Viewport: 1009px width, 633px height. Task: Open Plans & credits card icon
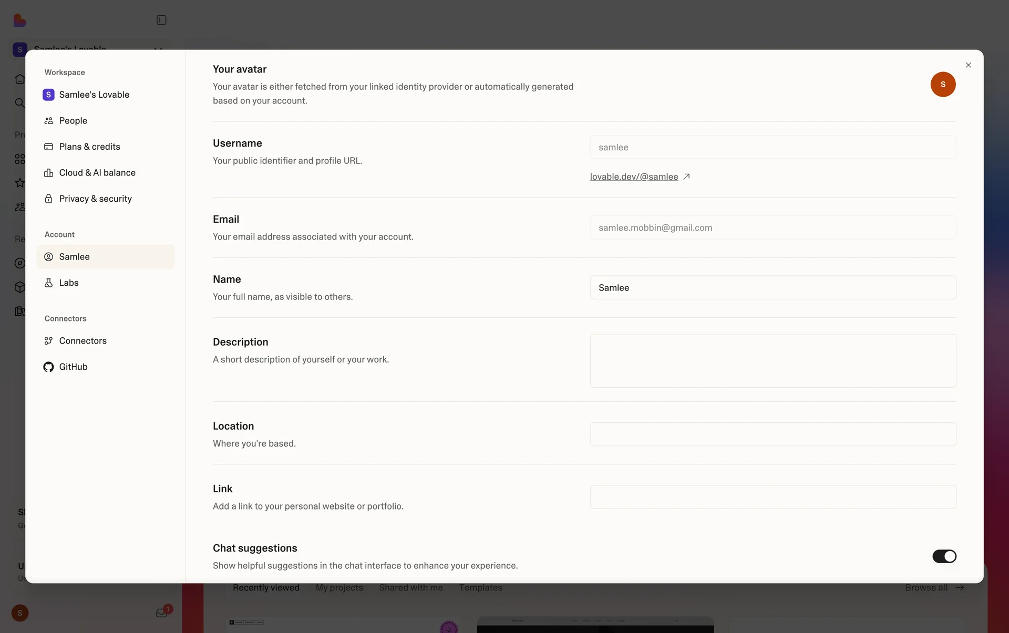click(x=49, y=147)
